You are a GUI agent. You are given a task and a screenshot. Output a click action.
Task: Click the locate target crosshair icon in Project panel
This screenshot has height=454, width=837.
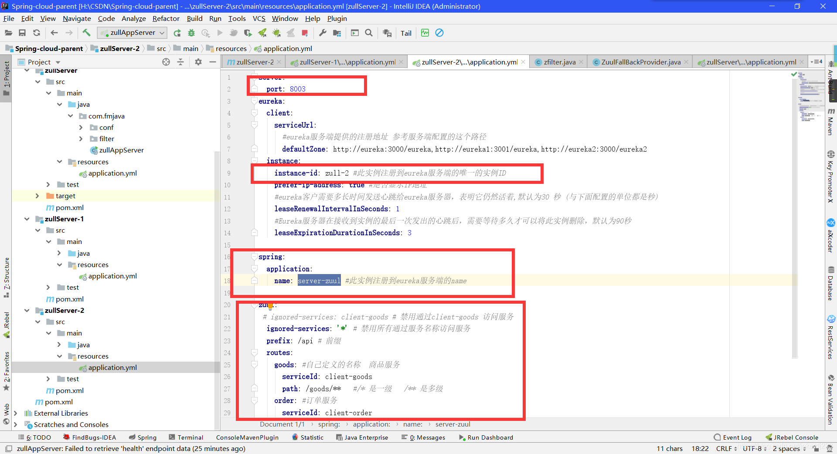coord(166,62)
